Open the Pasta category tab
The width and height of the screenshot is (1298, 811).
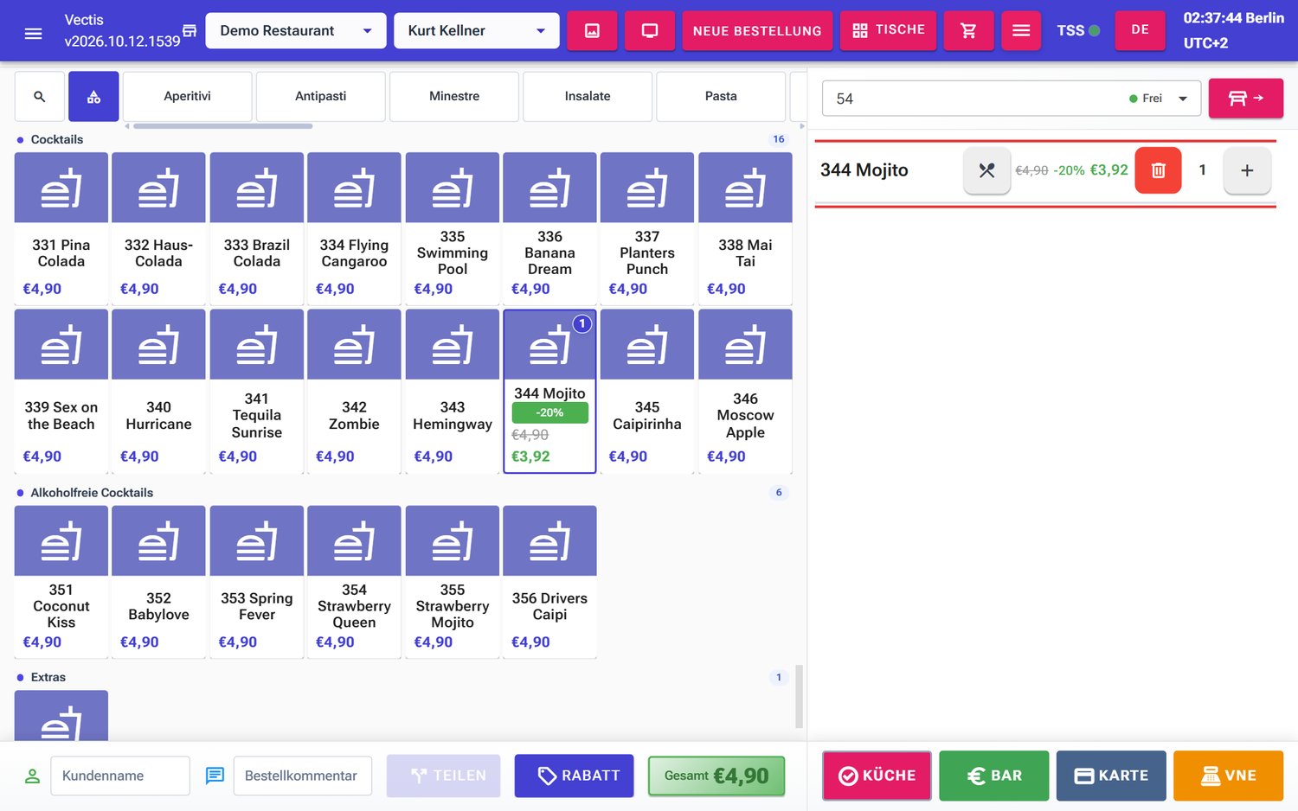[721, 96]
